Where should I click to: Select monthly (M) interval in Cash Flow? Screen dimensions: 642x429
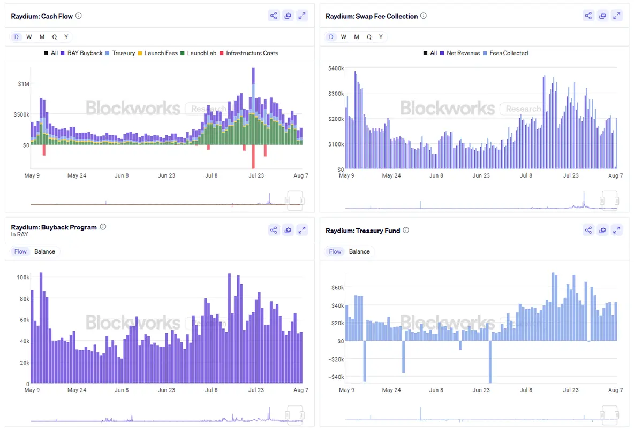point(42,37)
